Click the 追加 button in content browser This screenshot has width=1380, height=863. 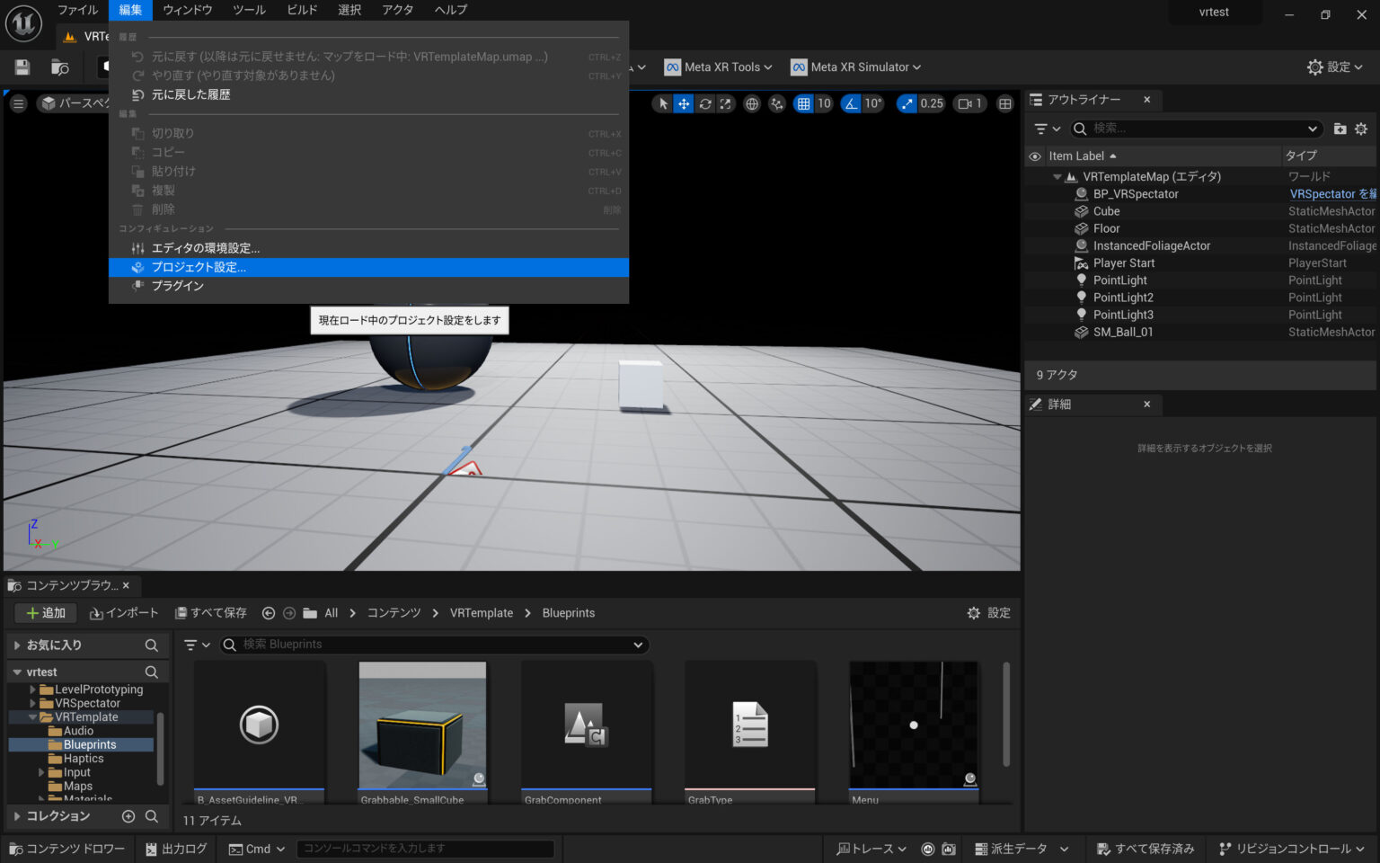point(45,612)
